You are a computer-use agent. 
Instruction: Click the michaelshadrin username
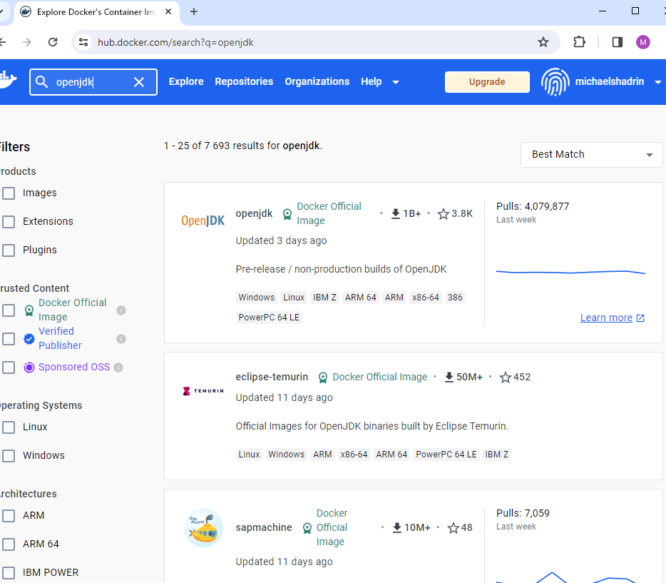tap(609, 81)
